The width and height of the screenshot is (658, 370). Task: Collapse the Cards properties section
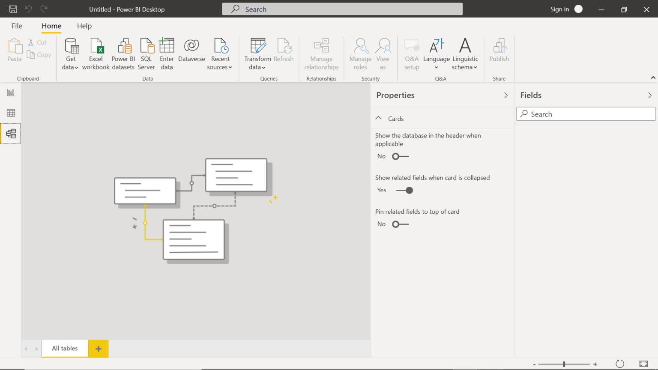378,118
